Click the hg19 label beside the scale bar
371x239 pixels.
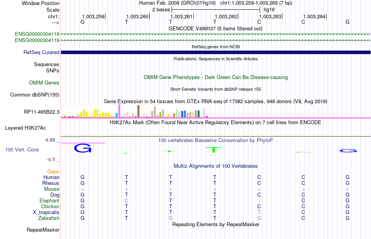click(x=269, y=10)
